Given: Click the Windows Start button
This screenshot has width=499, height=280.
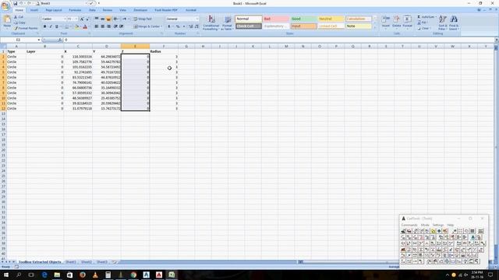Looking at the screenshot, I should [x=6, y=275].
